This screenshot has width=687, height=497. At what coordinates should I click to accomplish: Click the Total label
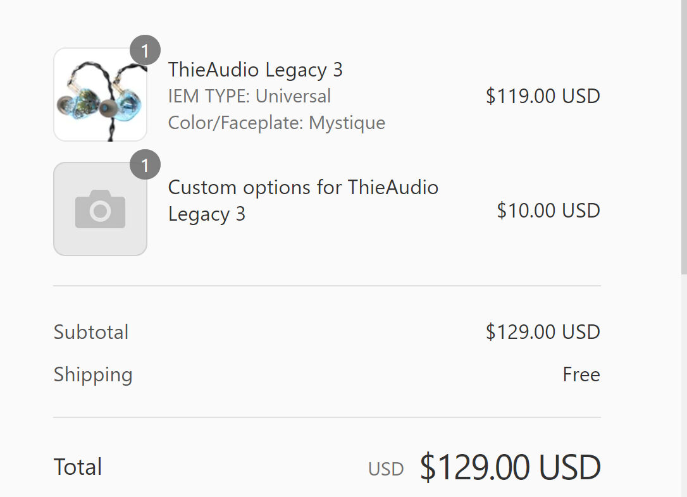pyautogui.click(x=78, y=467)
